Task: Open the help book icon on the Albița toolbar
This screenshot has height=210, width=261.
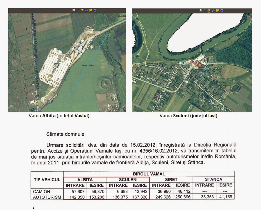Action: [73, 10]
